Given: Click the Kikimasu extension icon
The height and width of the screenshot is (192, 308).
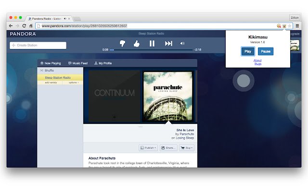Looking at the screenshot, I should (284, 26).
